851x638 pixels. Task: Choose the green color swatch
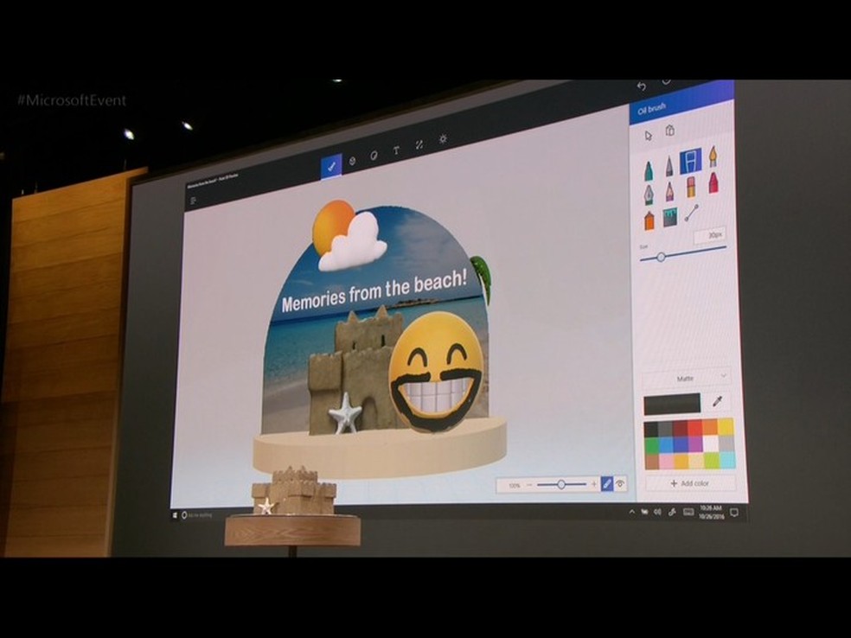click(650, 446)
